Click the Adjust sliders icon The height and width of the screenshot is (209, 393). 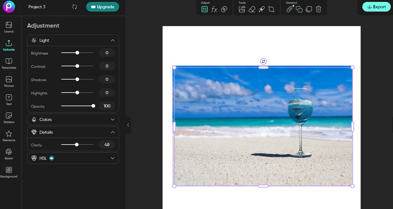click(x=205, y=9)
